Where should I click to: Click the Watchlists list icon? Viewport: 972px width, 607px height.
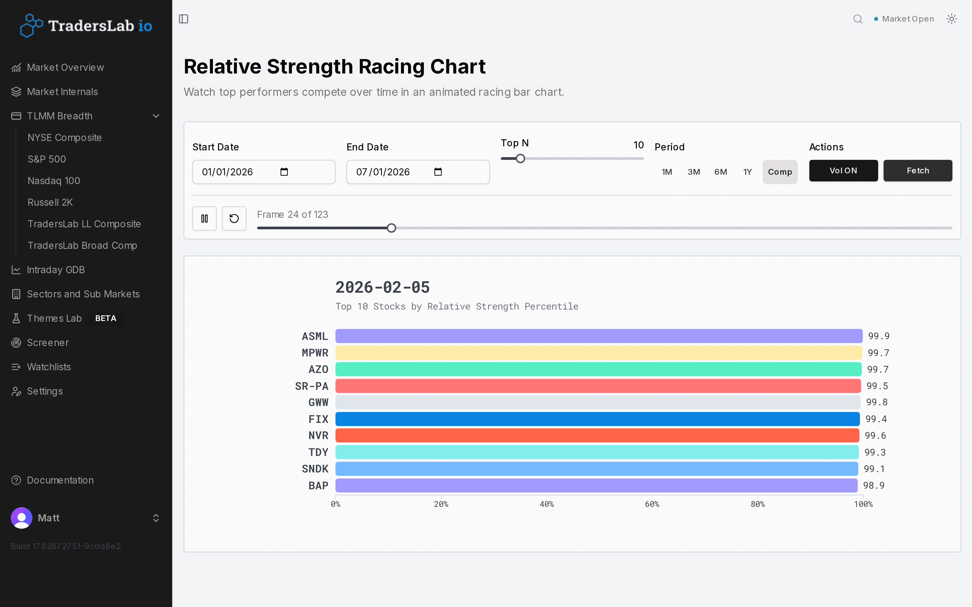(16, 367)
